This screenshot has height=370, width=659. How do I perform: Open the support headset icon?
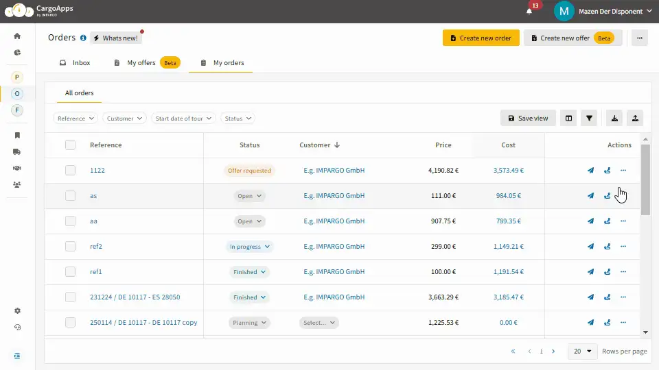click(x=17, y=328)
